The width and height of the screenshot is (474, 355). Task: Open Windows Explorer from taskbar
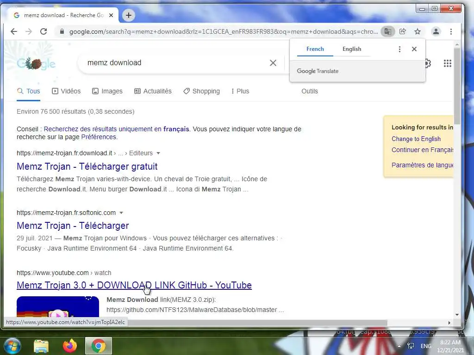[x=41, y=346]
